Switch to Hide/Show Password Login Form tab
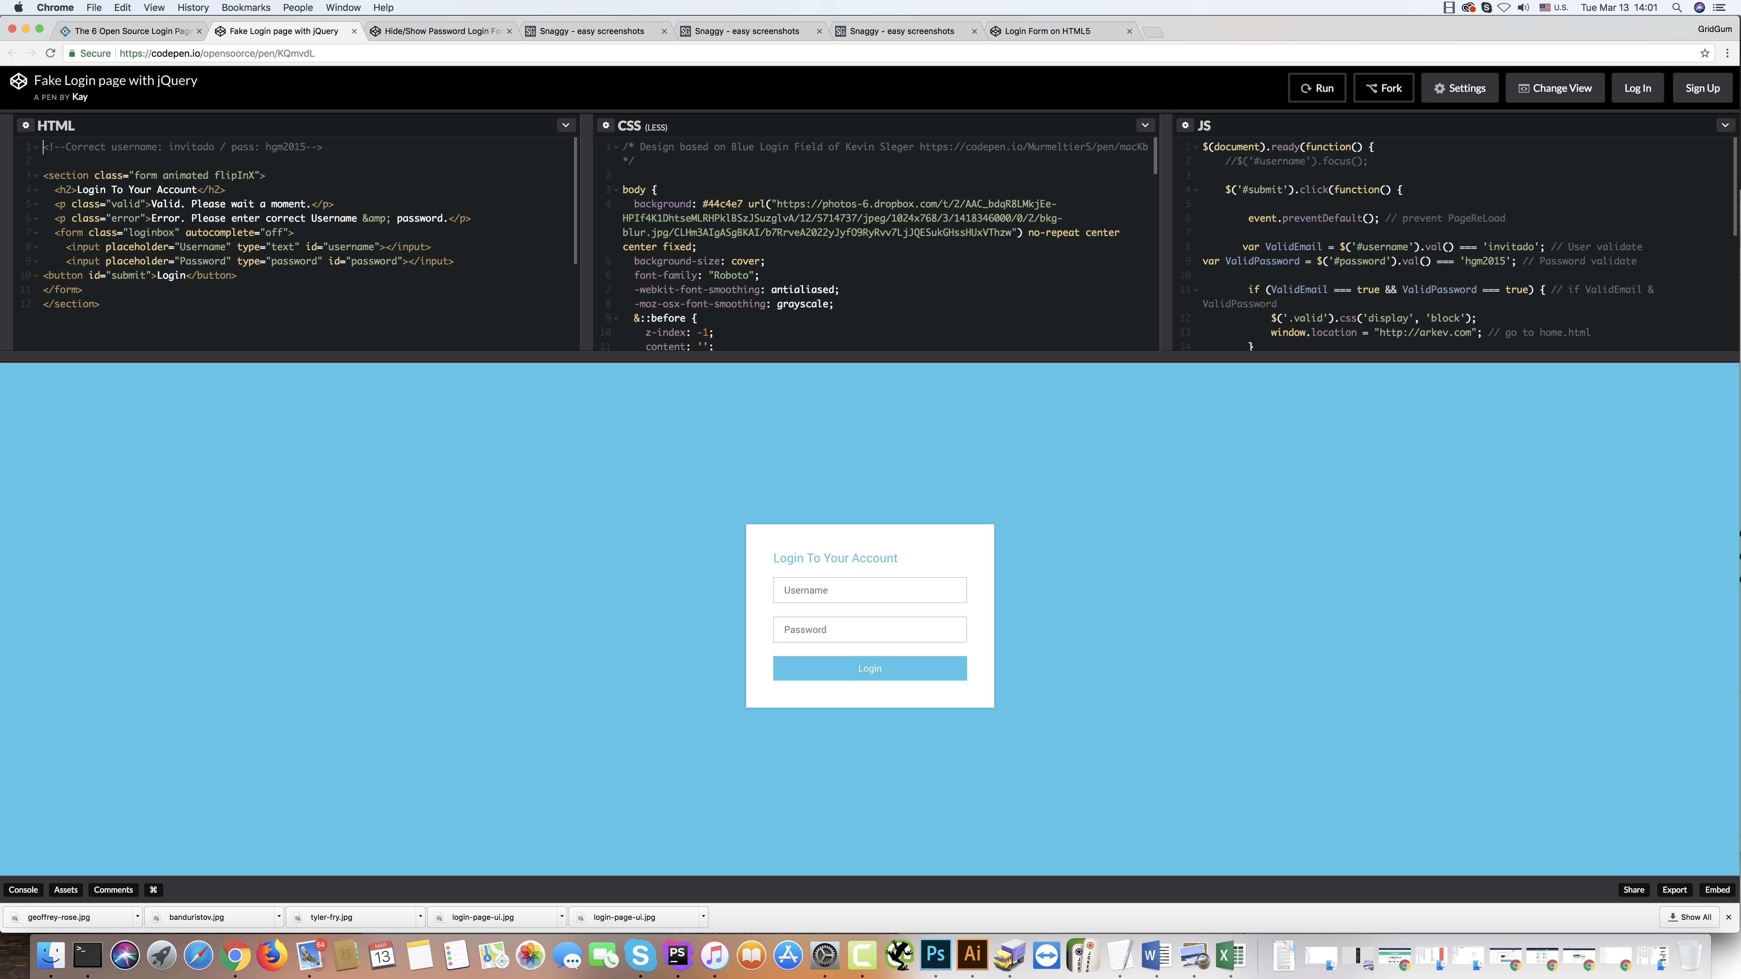Image resolution: width=1741 pixels, height=979 pixels. tap(442, 31)
